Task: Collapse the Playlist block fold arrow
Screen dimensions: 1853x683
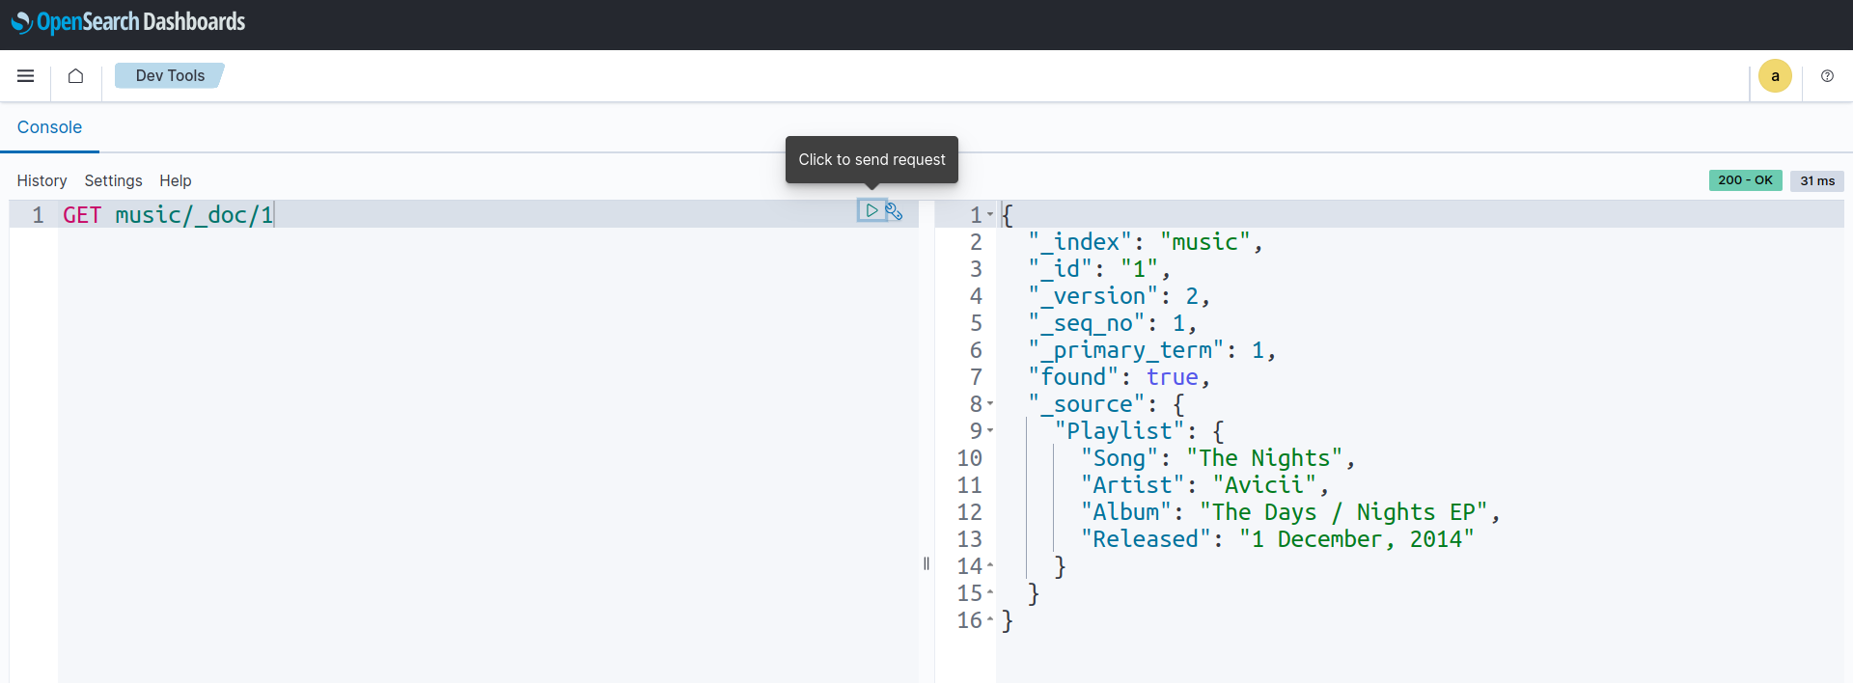Action: tap(990, 431)
